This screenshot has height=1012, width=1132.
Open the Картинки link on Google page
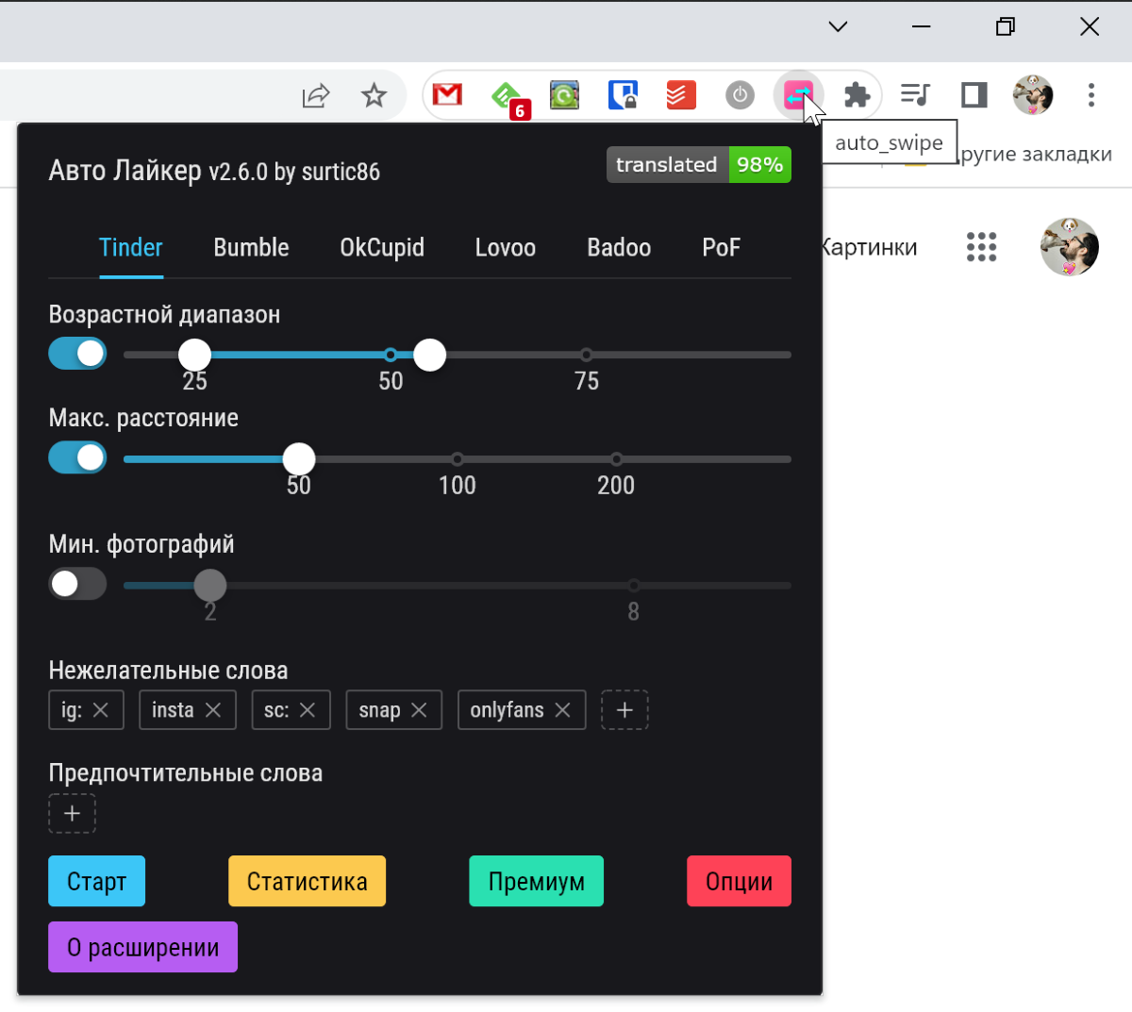868,248
